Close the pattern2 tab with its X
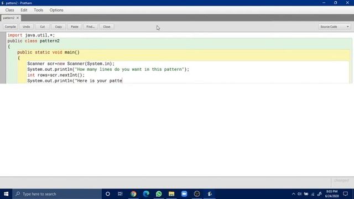 [x=18, y=18]
